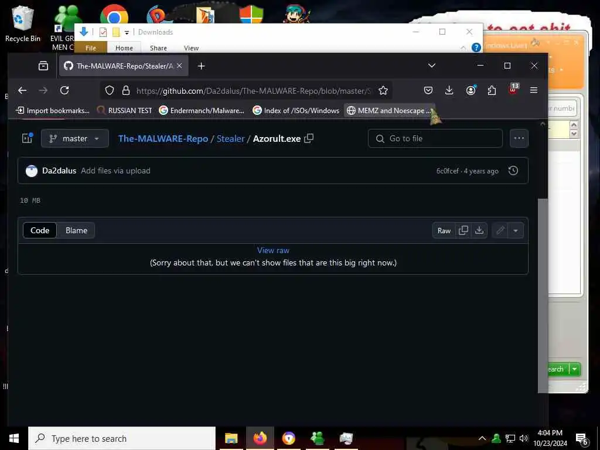Expand the Explorer ribbon chevron

coord(463,48)
